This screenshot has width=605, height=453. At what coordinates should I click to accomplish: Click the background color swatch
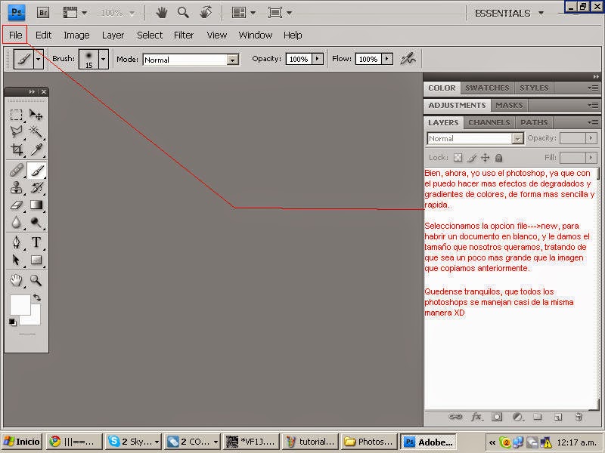[35, 319]
